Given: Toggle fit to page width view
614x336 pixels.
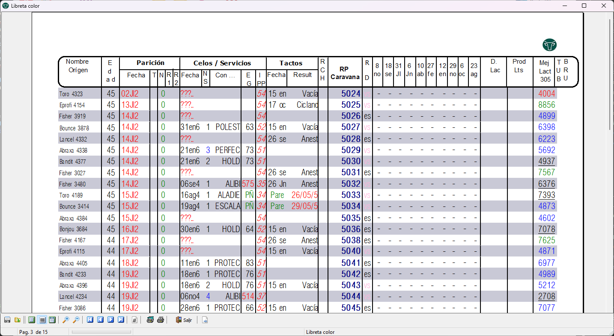Looking at the screenshot, I should tap(52, 320).
